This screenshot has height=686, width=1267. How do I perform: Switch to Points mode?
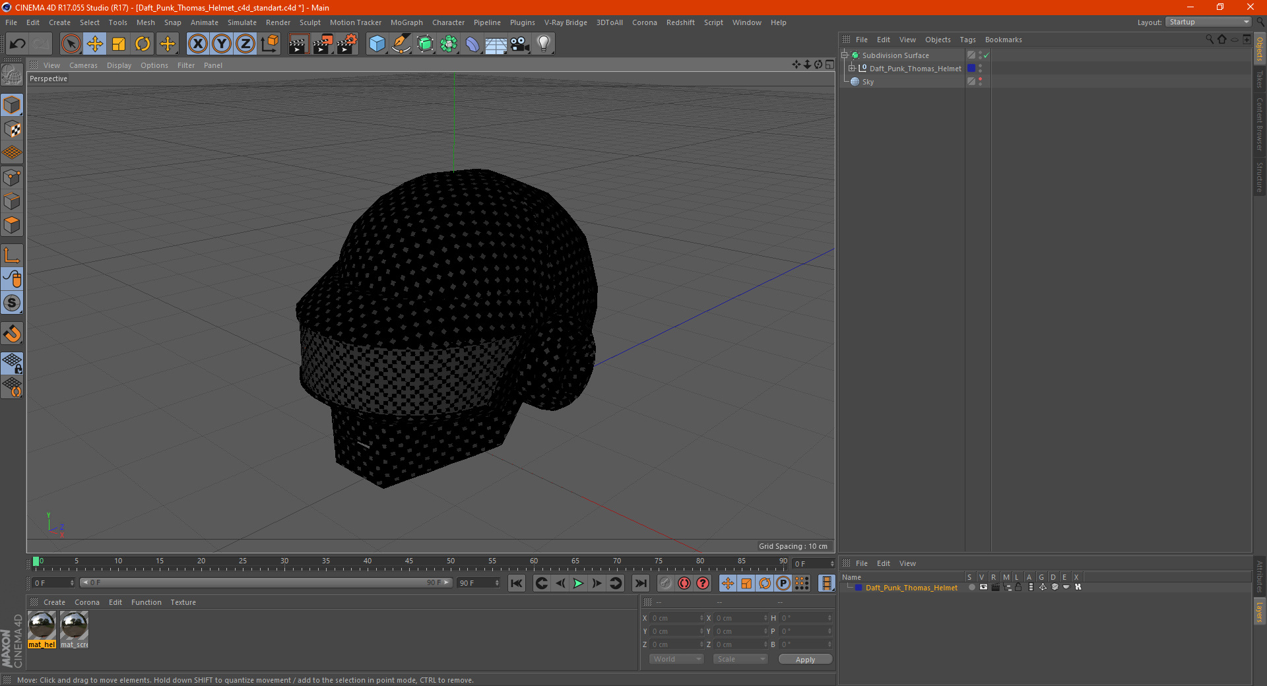(x=12, y=177)
